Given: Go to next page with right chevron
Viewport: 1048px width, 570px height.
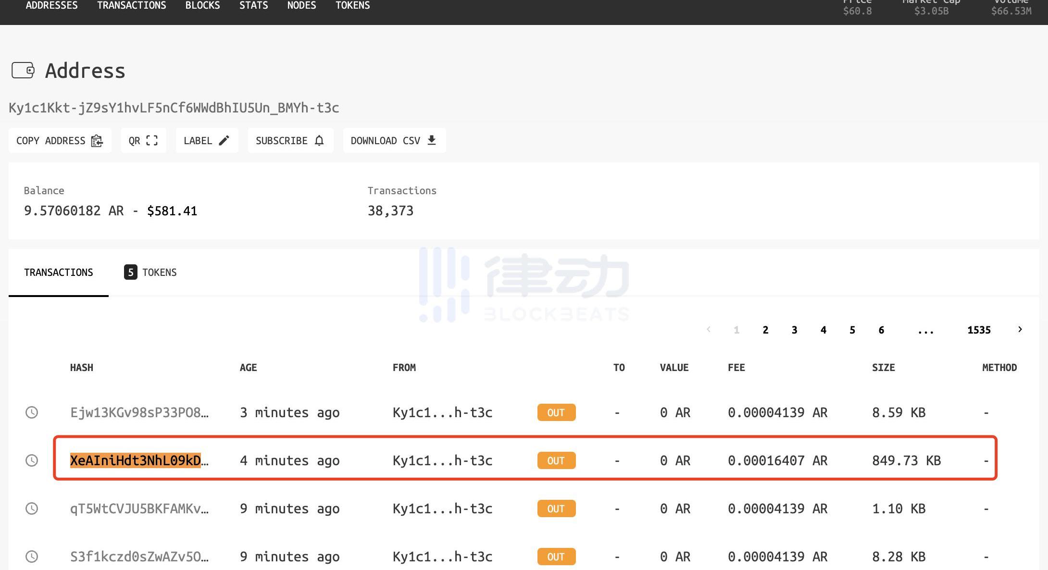Looking at the screenshot, I should (x=1020, y=330).
